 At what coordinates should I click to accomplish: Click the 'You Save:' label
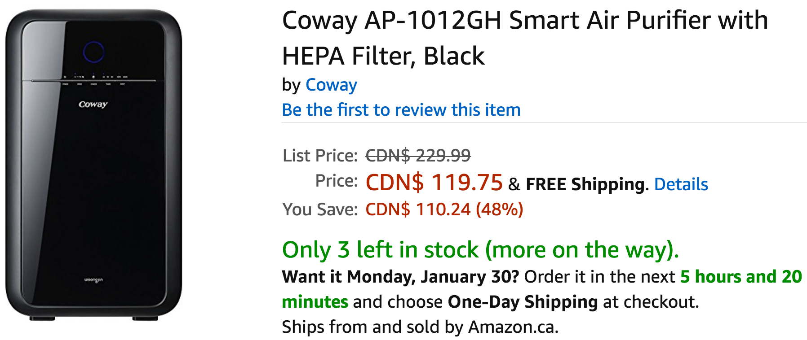tap(320, 209)
